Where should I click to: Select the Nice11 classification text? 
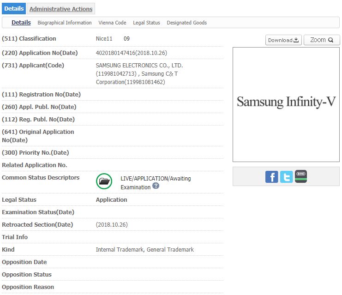[104, 39]
